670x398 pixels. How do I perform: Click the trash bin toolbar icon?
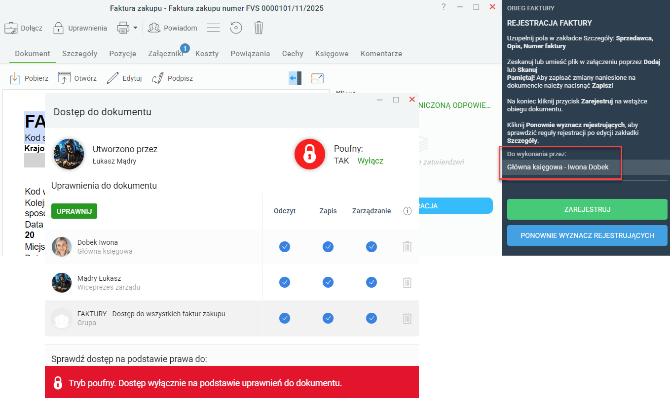pyautogui.click(x=259, y=28)
